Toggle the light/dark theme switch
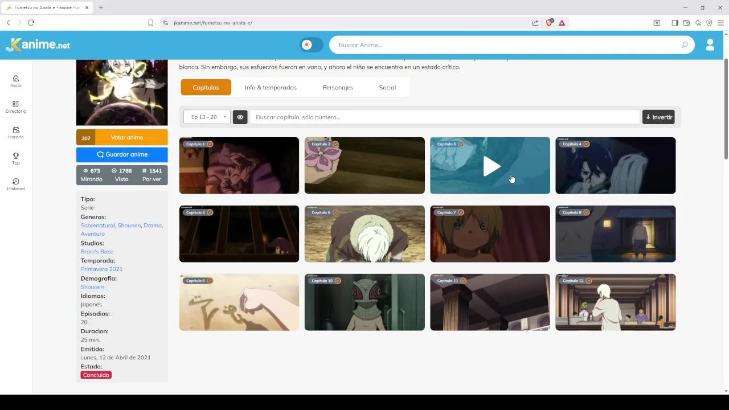The image size is (729, 410). (x=312, y=45)
